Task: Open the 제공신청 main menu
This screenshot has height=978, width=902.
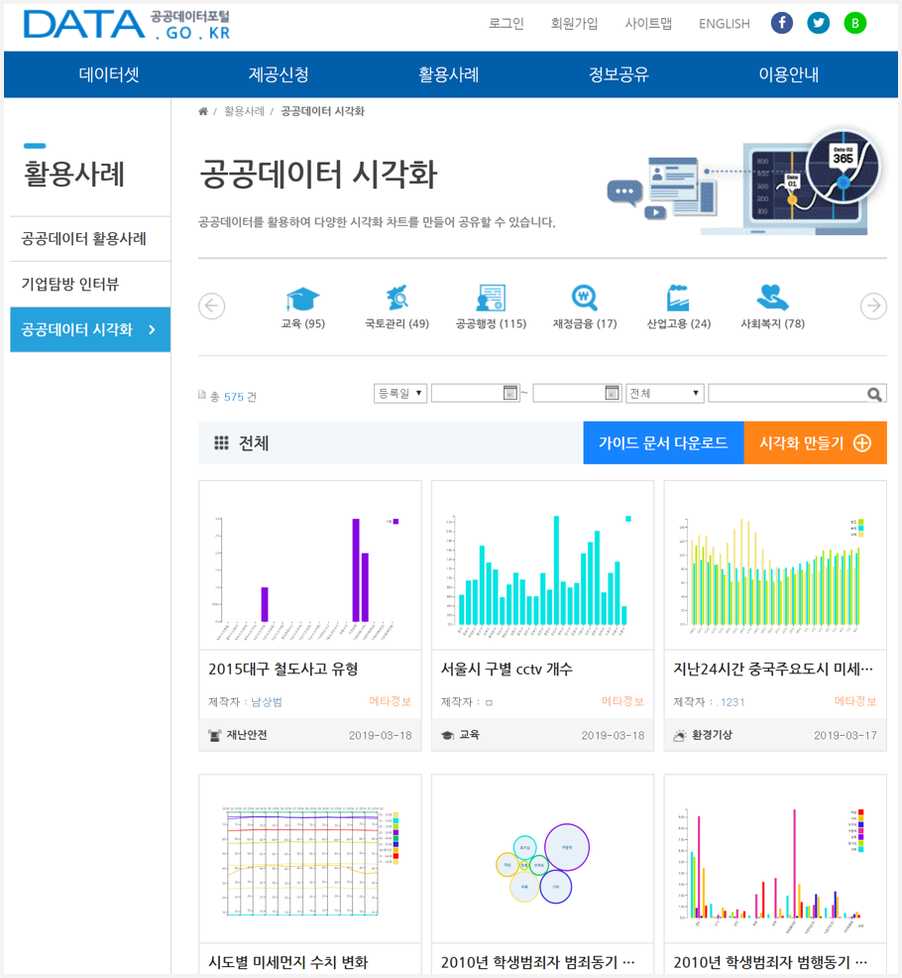Action: point(279,74)
